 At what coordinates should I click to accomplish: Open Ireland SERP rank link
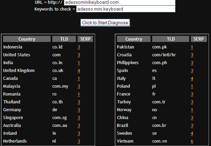79,133
